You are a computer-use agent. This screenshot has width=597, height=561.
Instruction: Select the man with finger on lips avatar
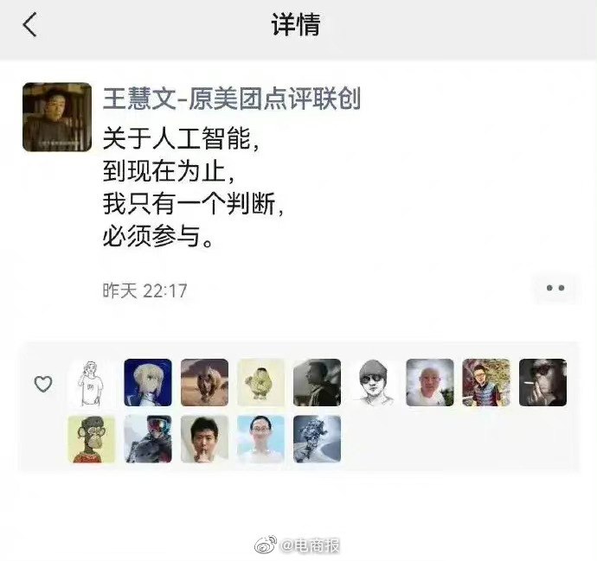tap(204, 439)
